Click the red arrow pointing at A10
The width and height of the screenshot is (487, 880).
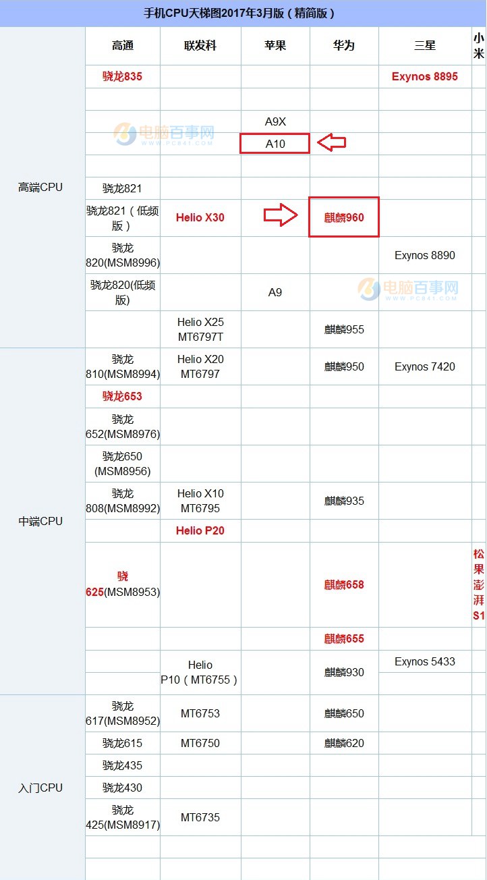click(x=331, y=143)
